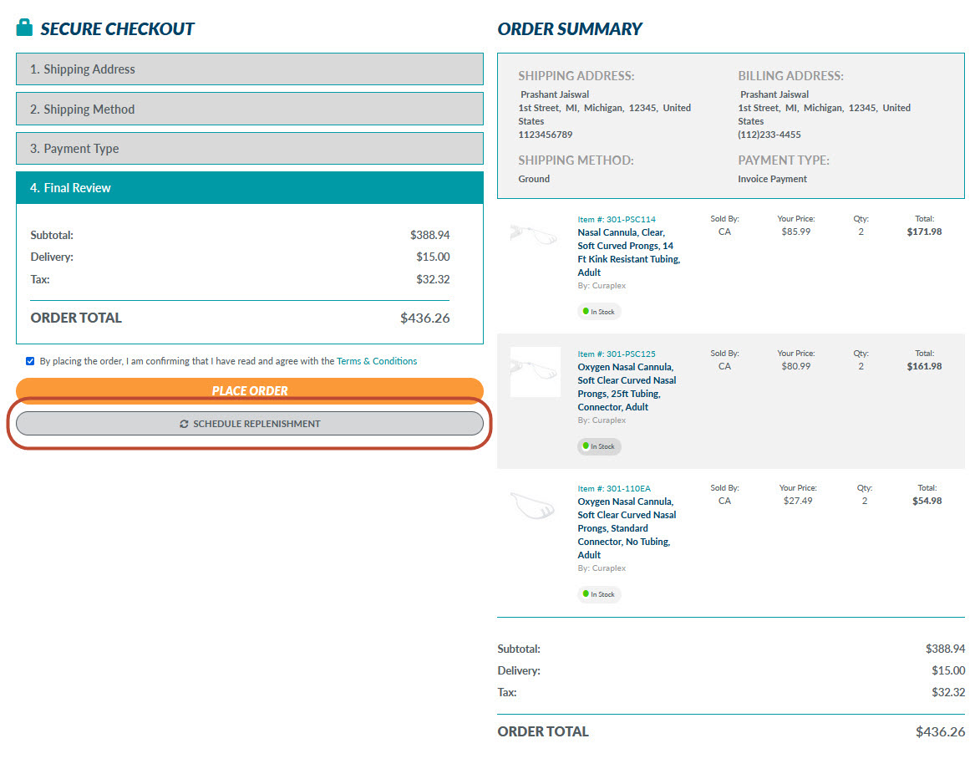Select the Final Review step header
This screenshot has width=980, height=774.
(x=249, y=188)
